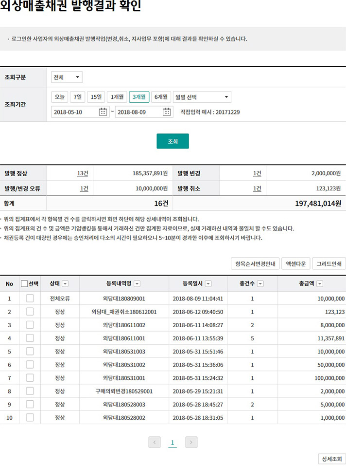Screen dimensions: 346x466
Task: Check the row 1 전체오류 checkbox
Action: pos(30,298)
